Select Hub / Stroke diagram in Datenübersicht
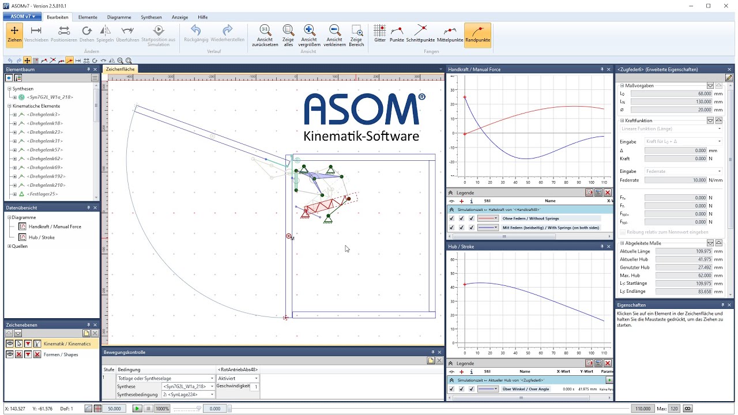 coord(42,237)
